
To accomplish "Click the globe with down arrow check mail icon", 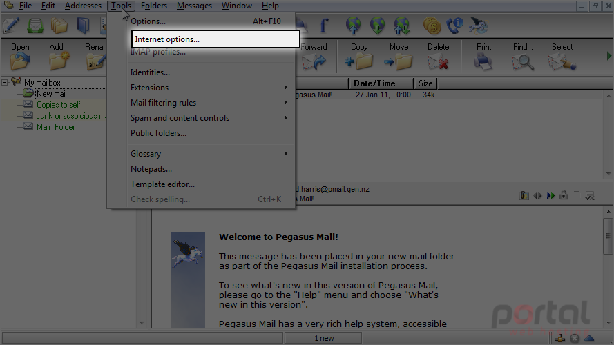I will pyautogui.click(x=377, y=26).
